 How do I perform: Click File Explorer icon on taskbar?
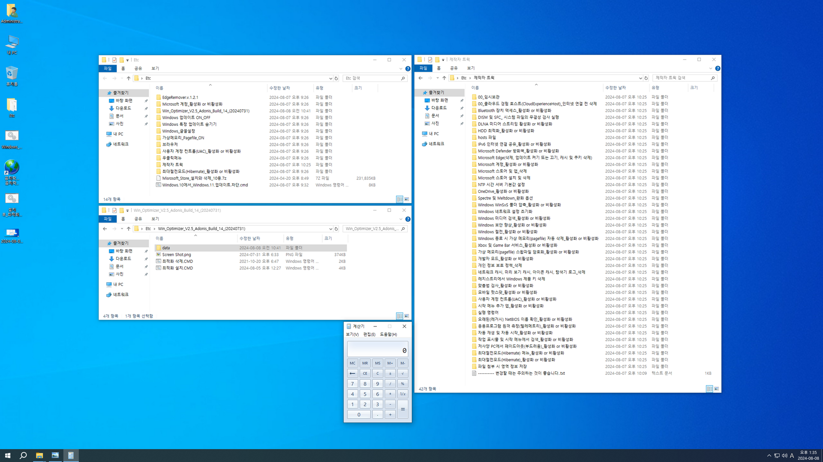point(39,455)
